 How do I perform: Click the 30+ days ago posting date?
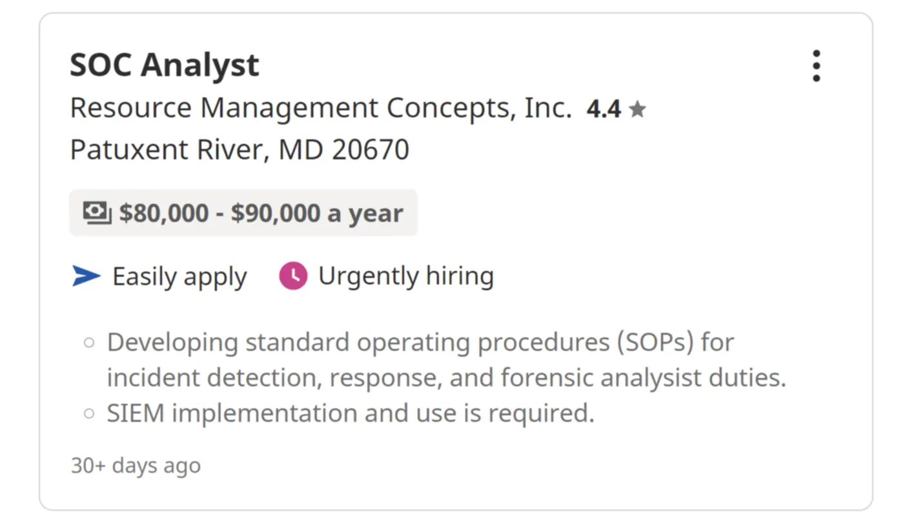[x=136, y=465]
